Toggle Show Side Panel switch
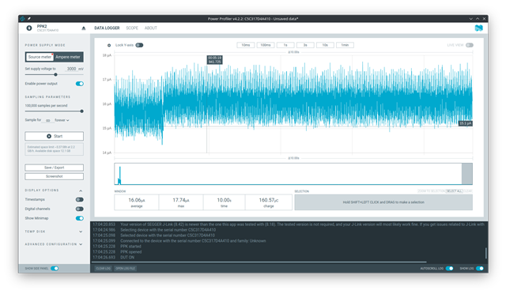Image resolution: width=506 pixels, height=294 pixels. click(x=55, y=269)
